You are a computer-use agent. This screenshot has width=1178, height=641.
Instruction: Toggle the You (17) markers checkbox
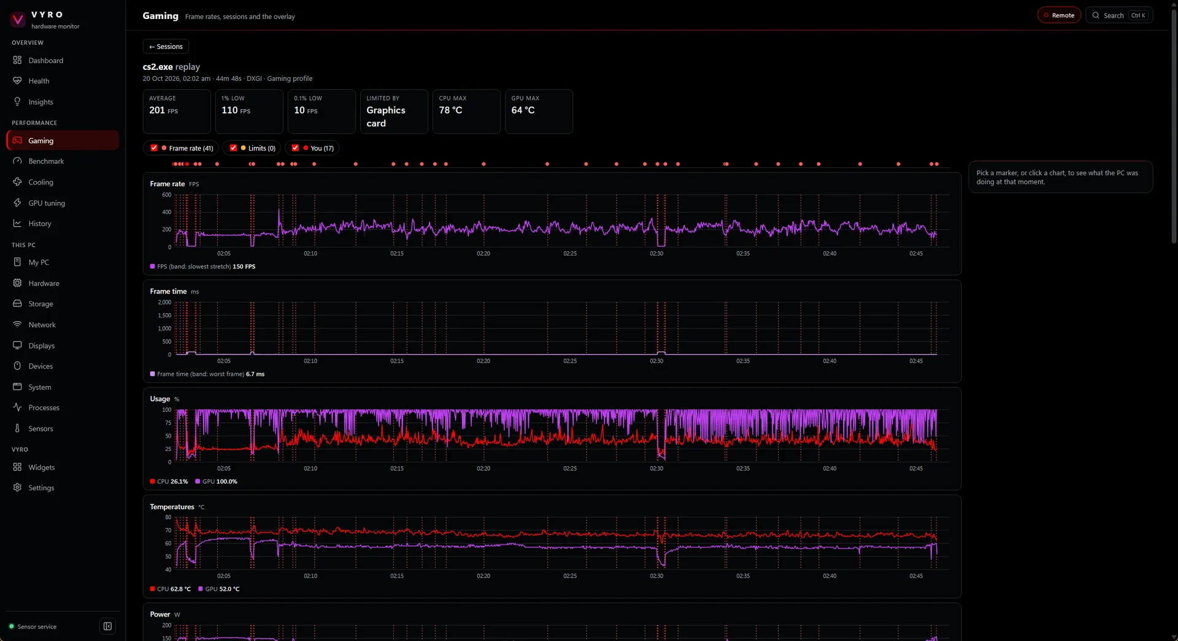295,148
